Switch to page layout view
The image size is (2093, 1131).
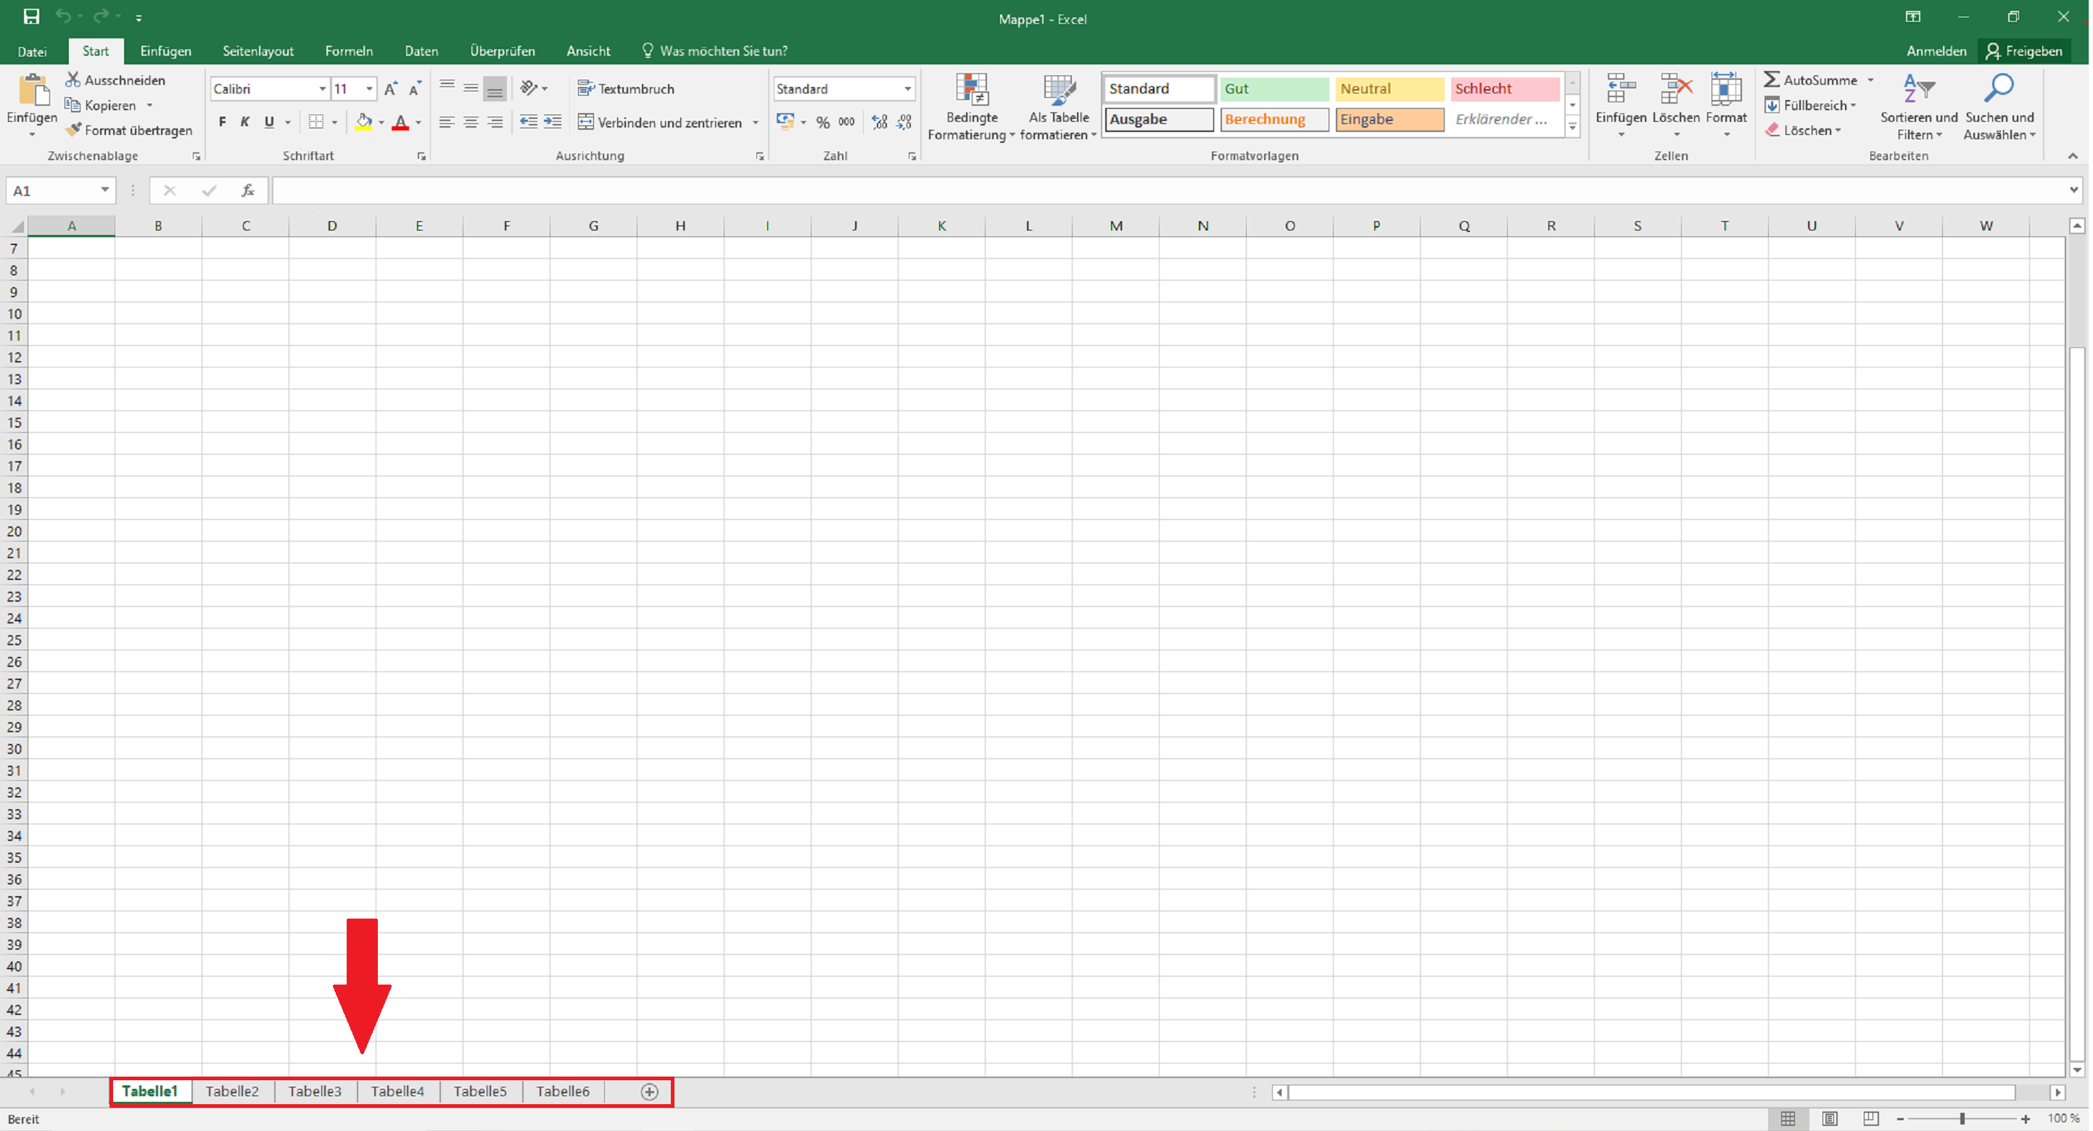[x=1830, y=1119]
